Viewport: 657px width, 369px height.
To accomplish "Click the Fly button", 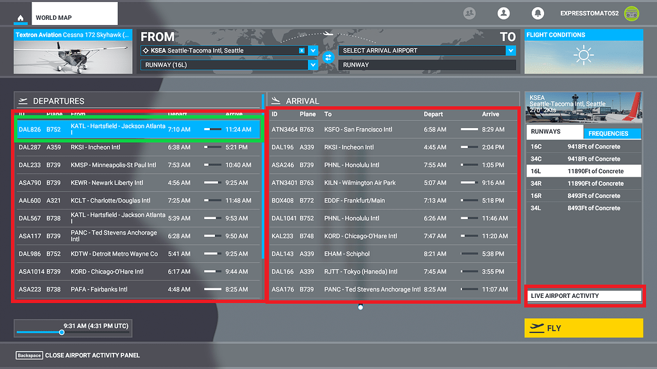I will (x=583, y=328).
